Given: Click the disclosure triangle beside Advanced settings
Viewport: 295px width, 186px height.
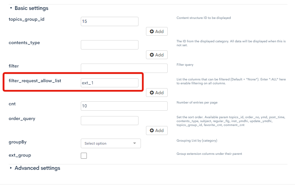Looking at the screenshot, I should [x=11, y=168].
